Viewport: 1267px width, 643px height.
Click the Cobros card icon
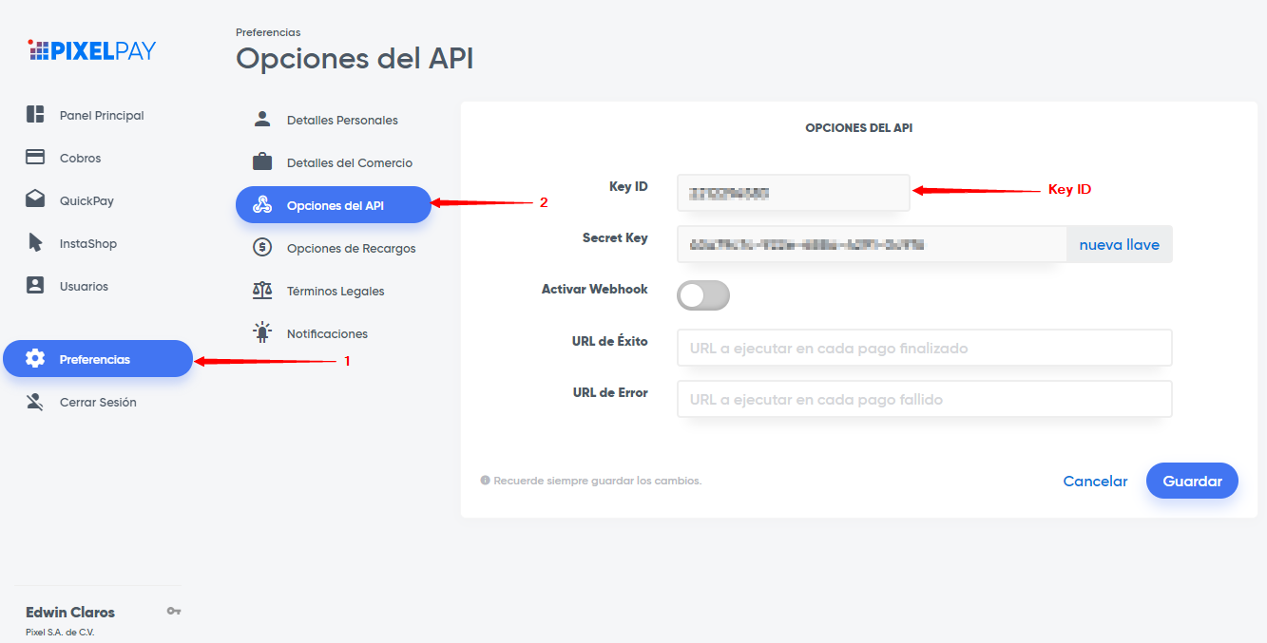tap(35, 157)
